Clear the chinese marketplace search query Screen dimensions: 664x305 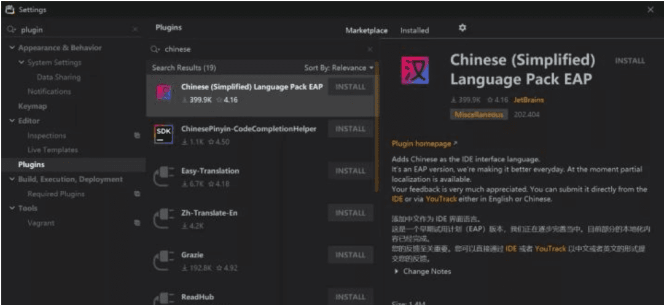370,50
